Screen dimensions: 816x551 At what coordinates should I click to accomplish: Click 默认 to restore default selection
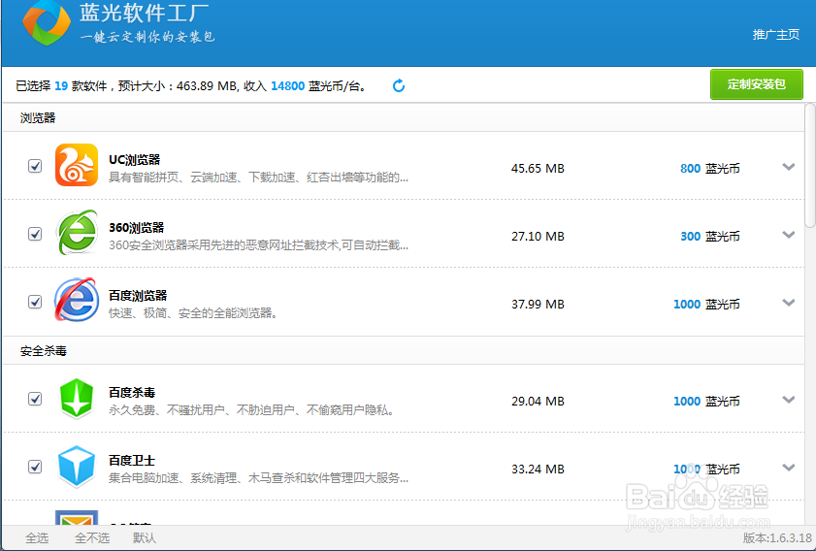(x=145, y=538)
